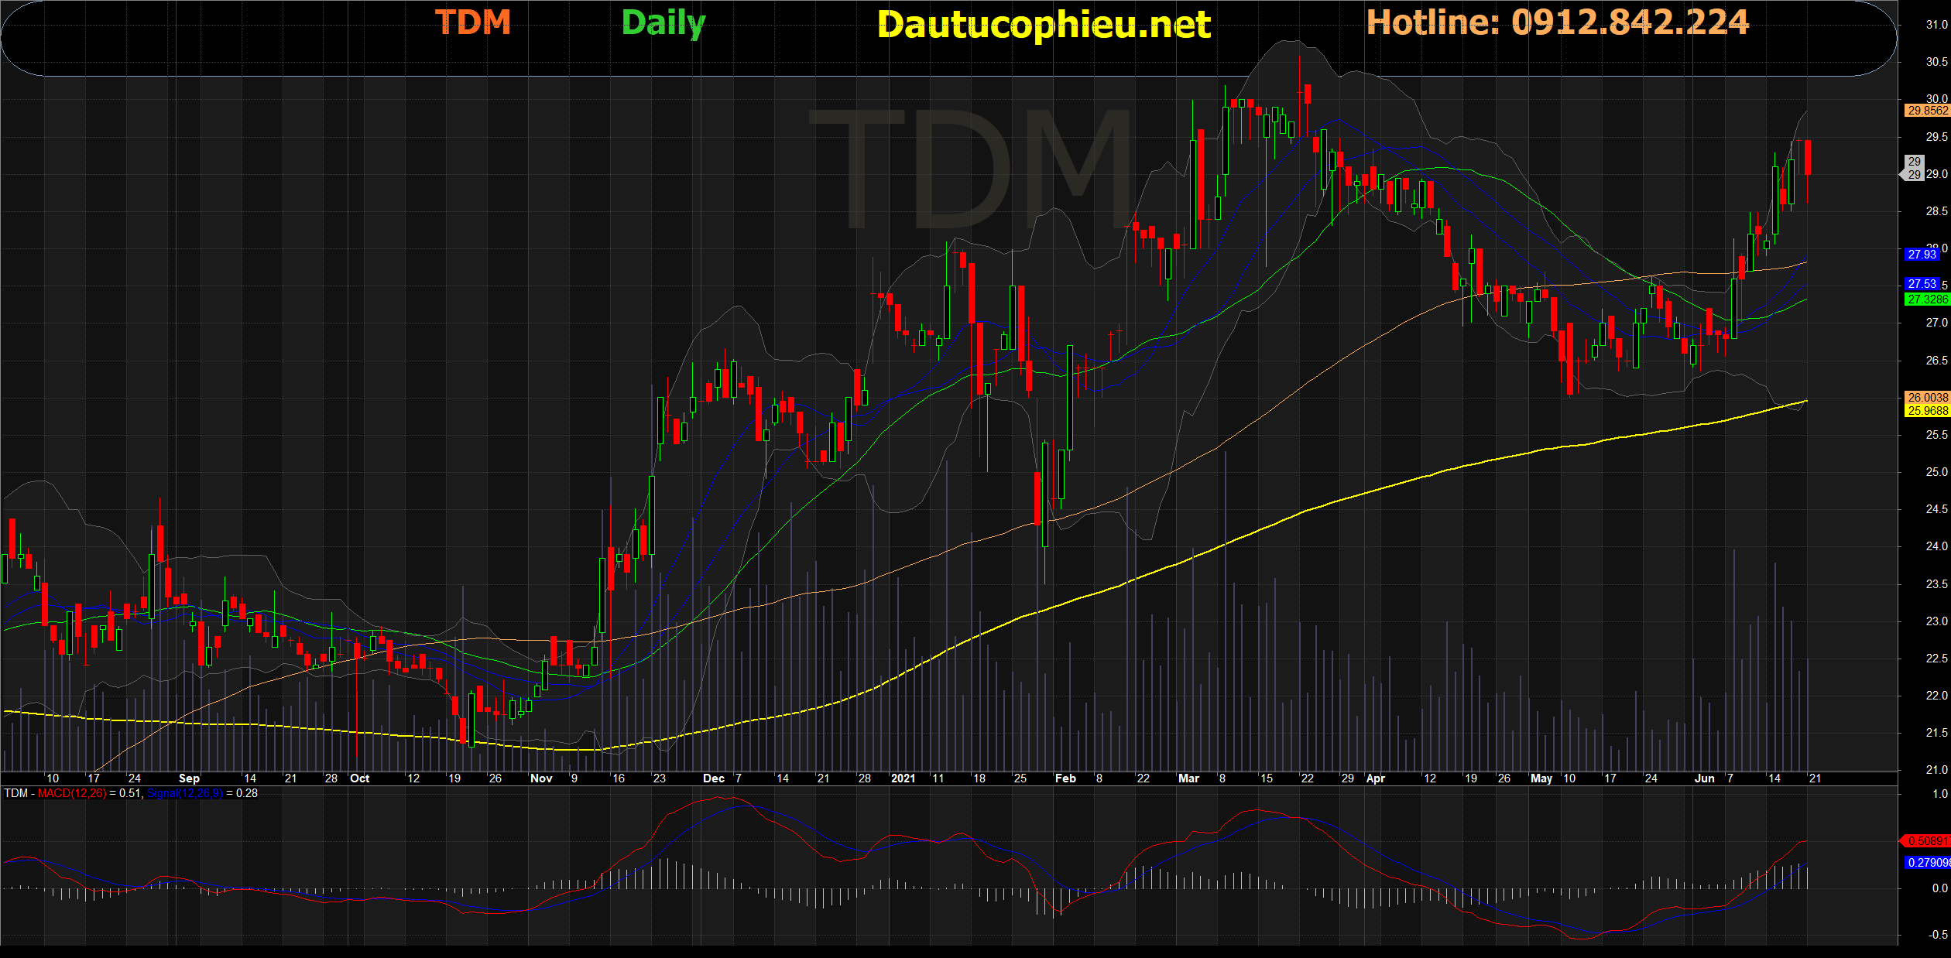This screenshot has width=1951, height=958.
Task: Open the Dautucophieu.net link in header
Action: point(1044,25)
